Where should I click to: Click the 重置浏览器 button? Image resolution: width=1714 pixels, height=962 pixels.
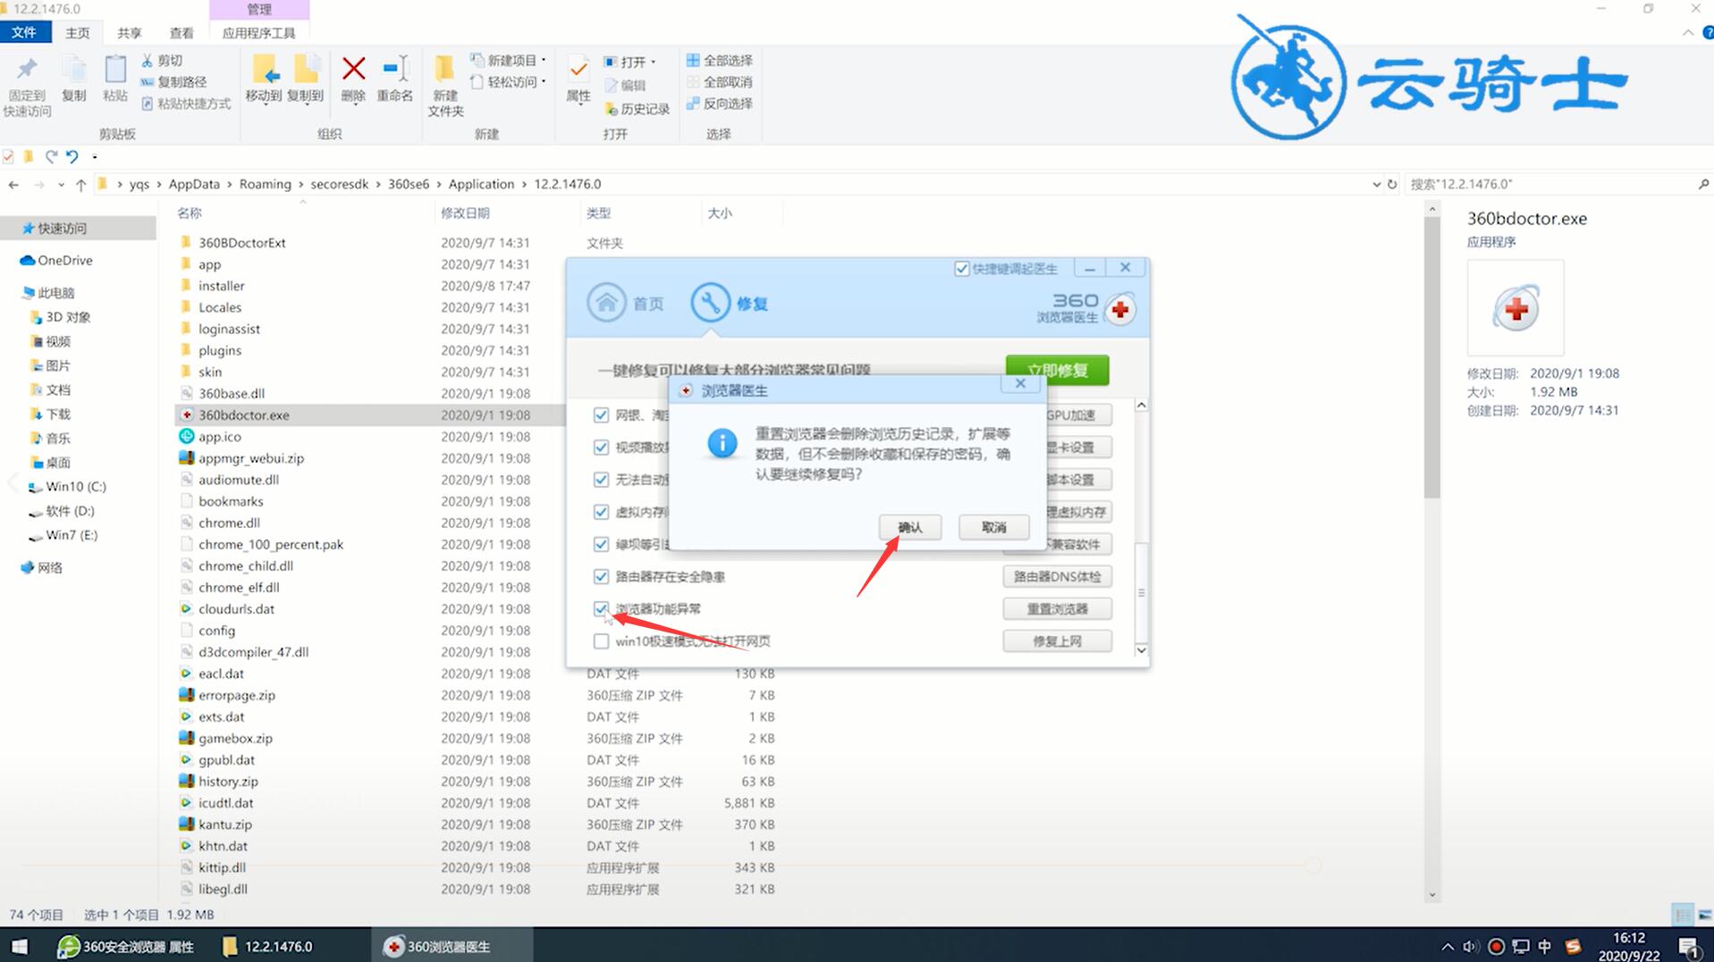[x=1058, y=609]
